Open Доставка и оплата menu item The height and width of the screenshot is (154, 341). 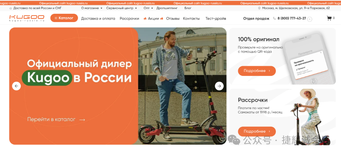(98, 19)
